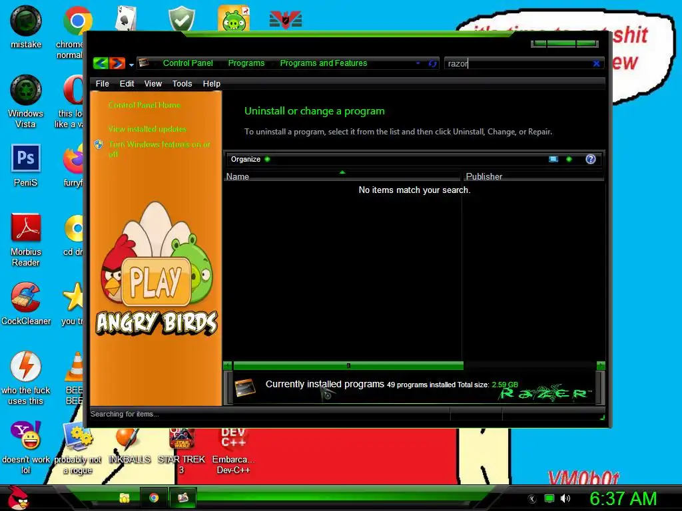Open Control Panel Home link
Screen dimensions: 682x511
144,104
